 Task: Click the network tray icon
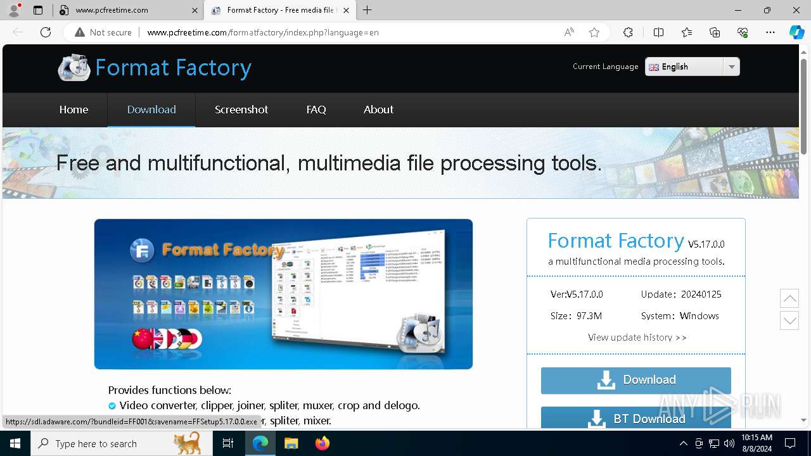pos(714,443)
